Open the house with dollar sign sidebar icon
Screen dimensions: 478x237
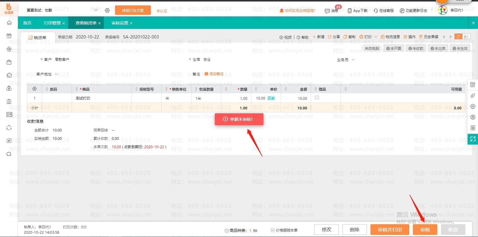[x=9, y=49]
